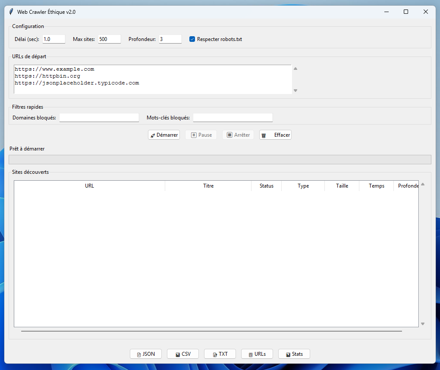Click the Sites découverts scroll down arrow
Viewport: 440px width, 370px height.
click(x=423, y=324)
